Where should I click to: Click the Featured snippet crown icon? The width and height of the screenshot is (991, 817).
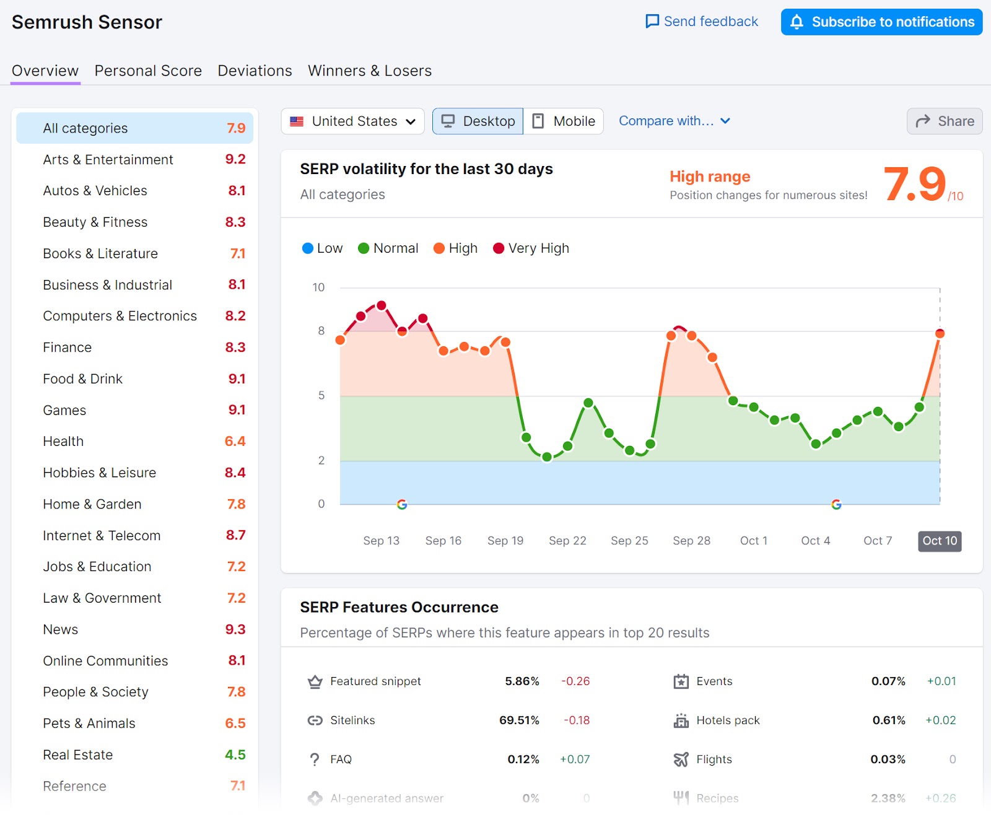click(315, 681)
